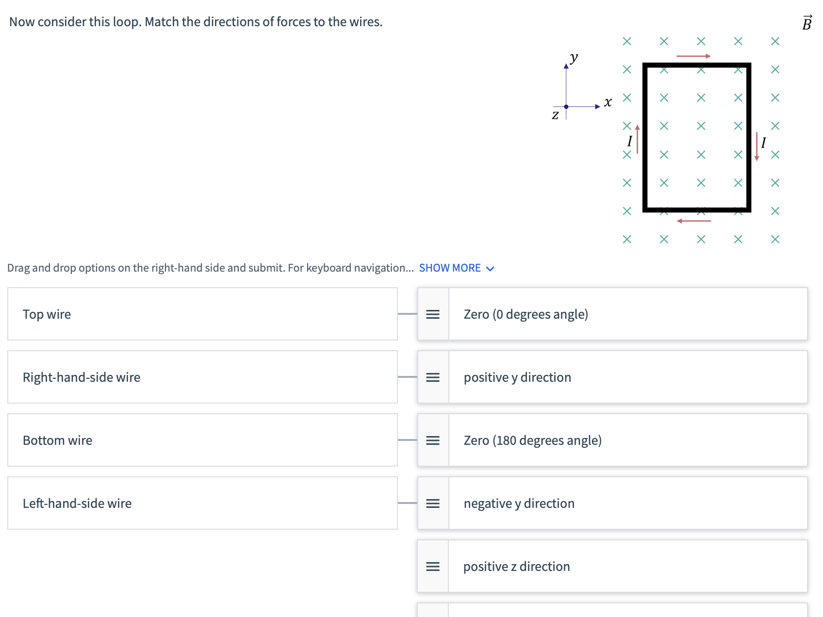Click the B vector label in diagram
Screen dimensions: 823x617
pos(807,23)
